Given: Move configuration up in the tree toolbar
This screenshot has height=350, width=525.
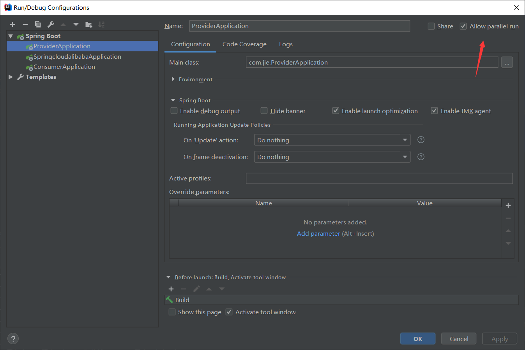Looking at the screenshot, I should (63, 24).
